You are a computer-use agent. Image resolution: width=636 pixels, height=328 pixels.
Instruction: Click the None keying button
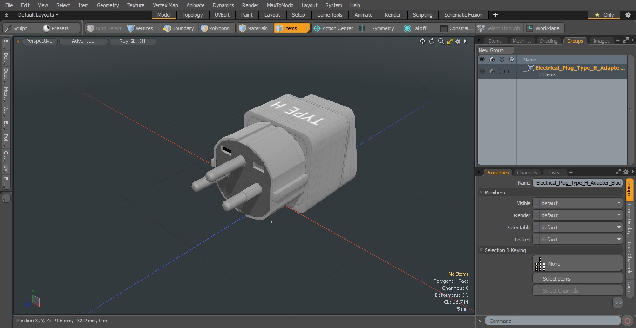click(x=577, y=264)
